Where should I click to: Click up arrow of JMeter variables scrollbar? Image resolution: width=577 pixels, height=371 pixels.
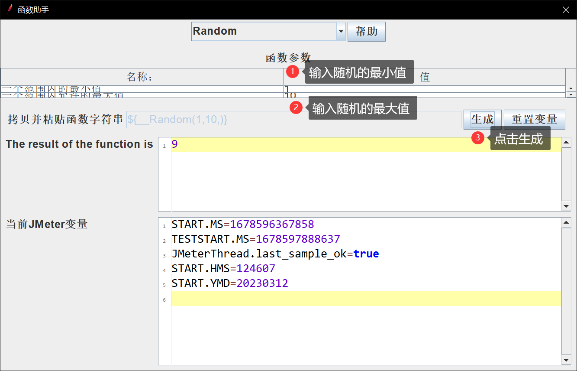pos(566,222)
